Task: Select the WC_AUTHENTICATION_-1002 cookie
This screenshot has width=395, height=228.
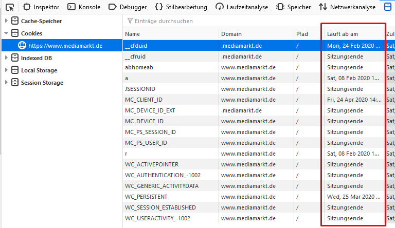Action: (x=259, y=176)
